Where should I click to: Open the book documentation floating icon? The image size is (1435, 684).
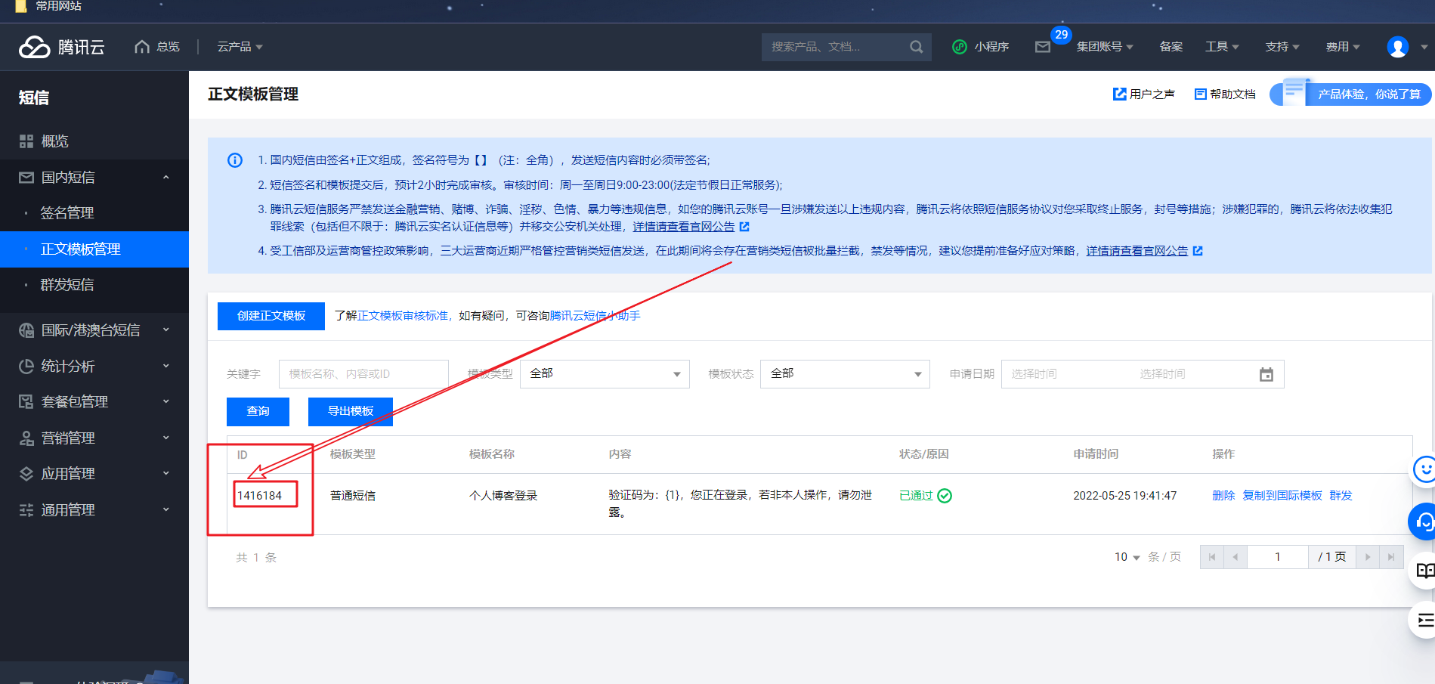click(1424, 571)
